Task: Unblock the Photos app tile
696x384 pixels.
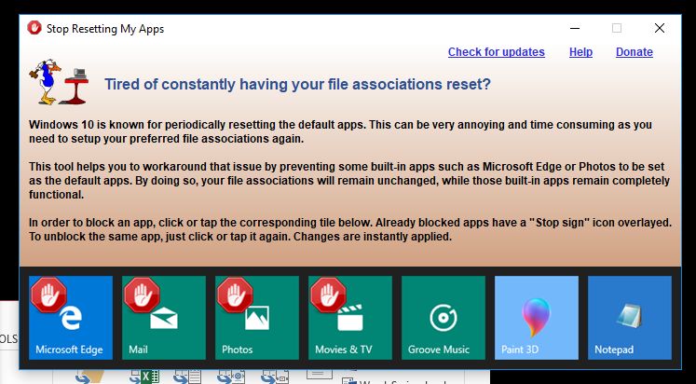Action: click(257, 318)
